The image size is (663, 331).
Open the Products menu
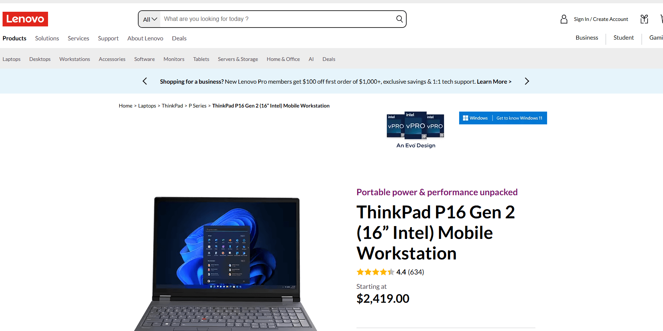tap(15, 38)
